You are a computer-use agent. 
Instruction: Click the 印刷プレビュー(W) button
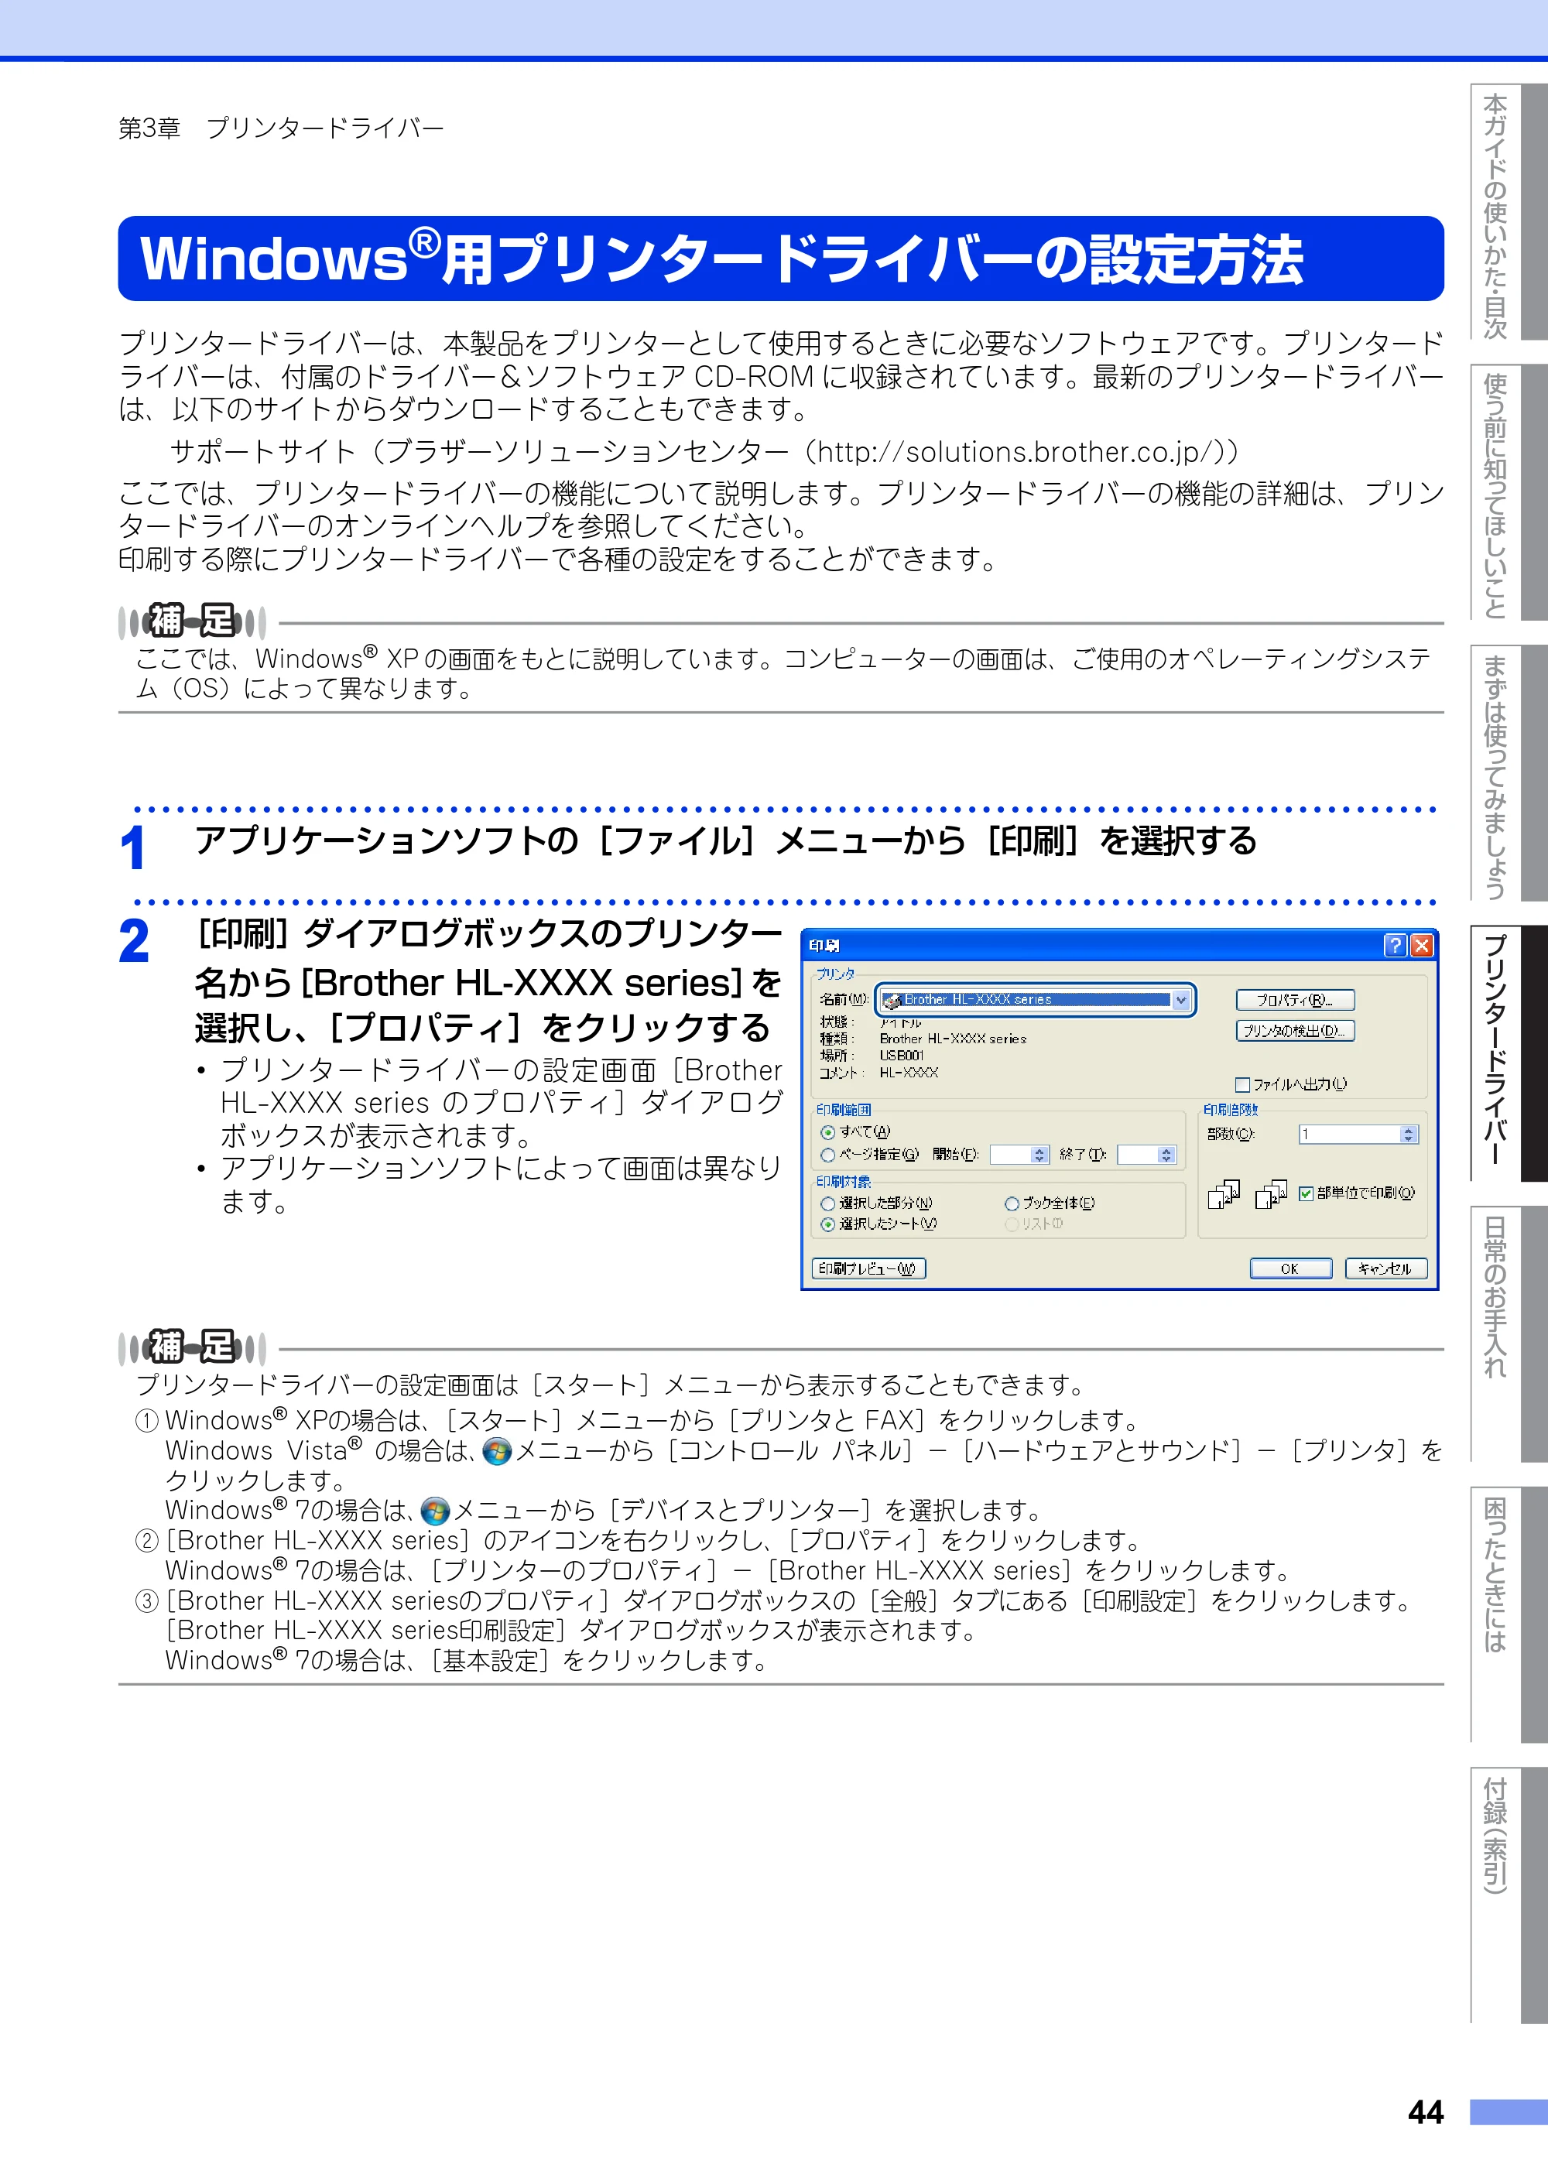tap(868, 1268)
